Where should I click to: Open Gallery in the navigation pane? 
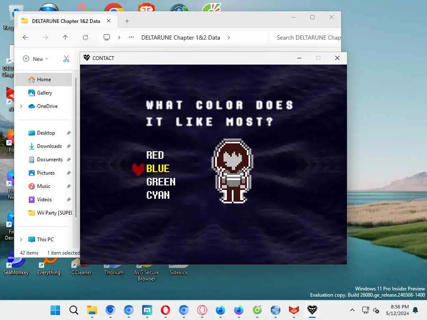click(x=43, y=93)
